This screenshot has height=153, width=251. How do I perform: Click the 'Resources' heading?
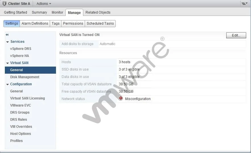pyautogui.click(x=68, y=53)
